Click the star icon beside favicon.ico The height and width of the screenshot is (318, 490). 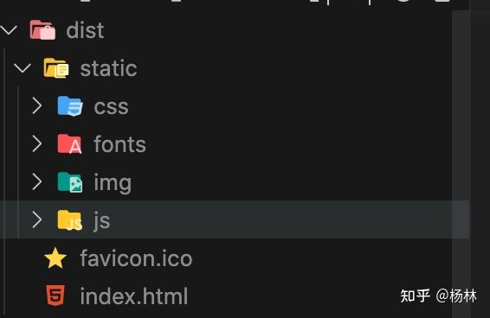(x=55, y=258)
